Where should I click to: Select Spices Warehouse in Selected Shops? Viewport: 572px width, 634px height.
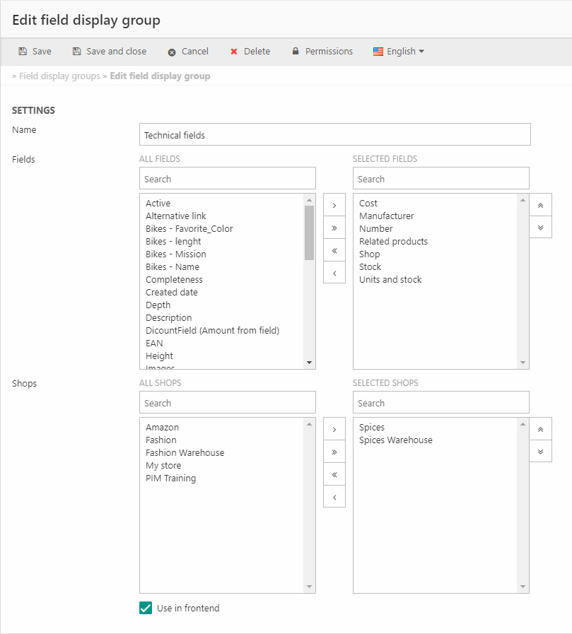point(395,440)
